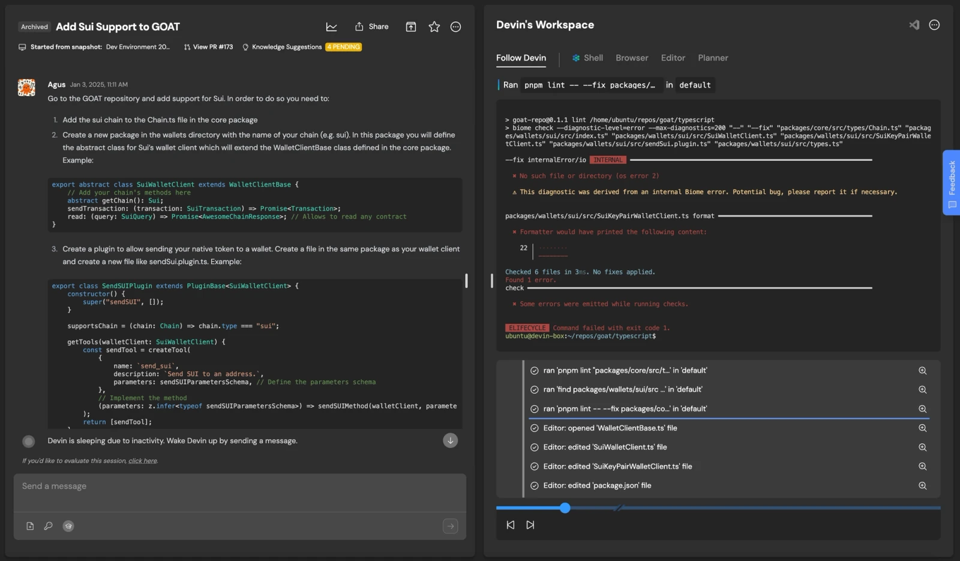This screenshot has height=561, width=960.
Task: Open workspace more options menu
Action: (934, 25)
